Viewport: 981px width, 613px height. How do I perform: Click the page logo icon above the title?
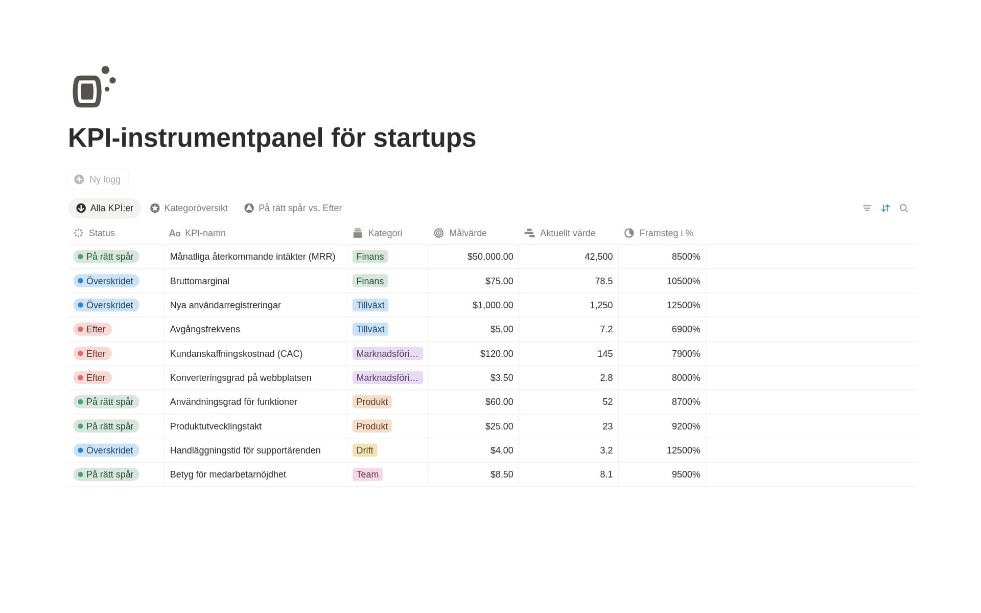click(94, 87)
